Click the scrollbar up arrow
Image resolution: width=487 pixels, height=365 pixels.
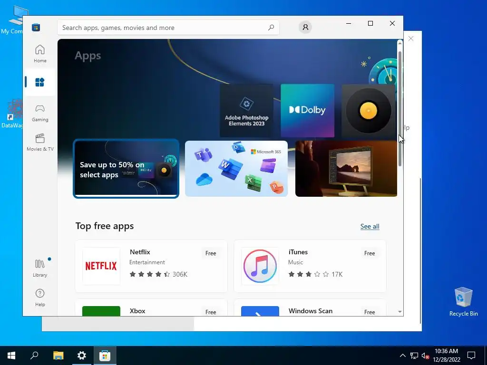tap(399, 43)
